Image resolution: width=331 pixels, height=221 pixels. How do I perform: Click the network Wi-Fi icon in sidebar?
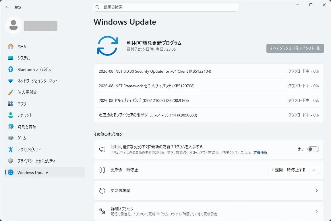click(11, 81)
